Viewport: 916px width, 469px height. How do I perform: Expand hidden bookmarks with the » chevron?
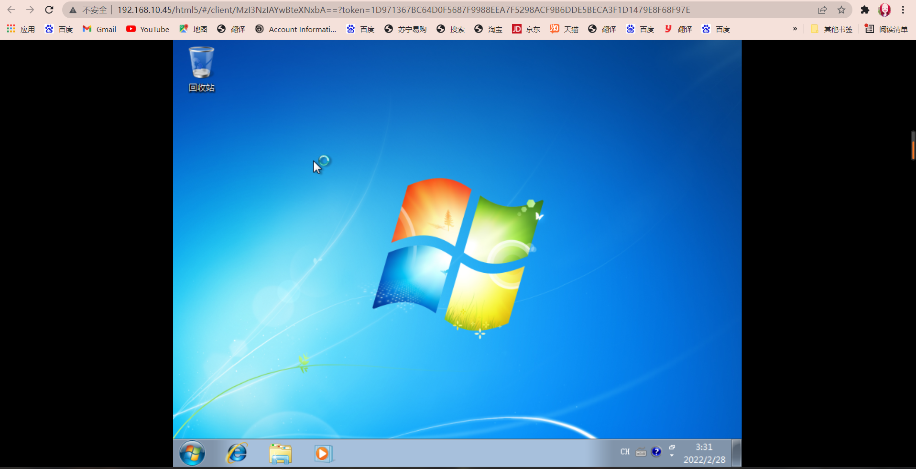click(795, 29)
